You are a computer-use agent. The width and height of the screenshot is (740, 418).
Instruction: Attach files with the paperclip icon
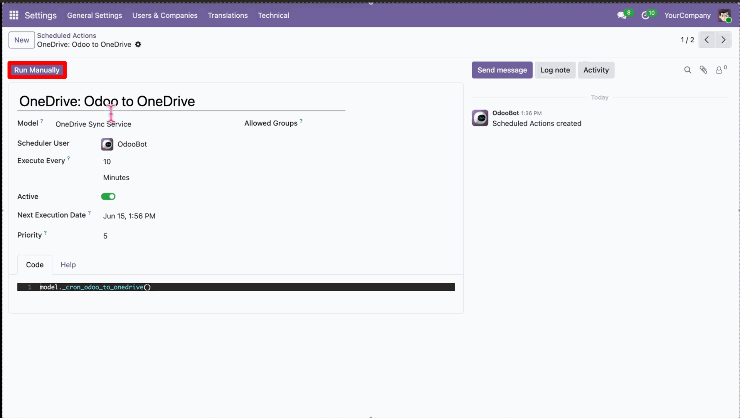(703, 70)
